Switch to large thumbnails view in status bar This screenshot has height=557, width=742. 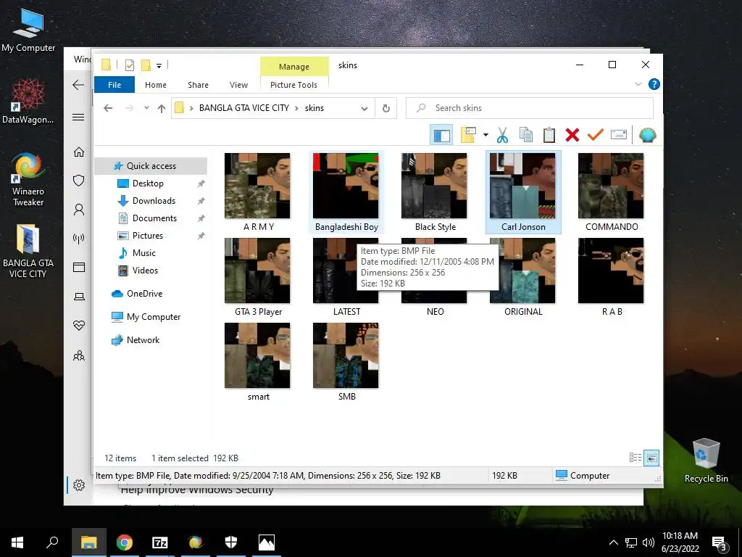pyautogui.click(x=651, y=458)
